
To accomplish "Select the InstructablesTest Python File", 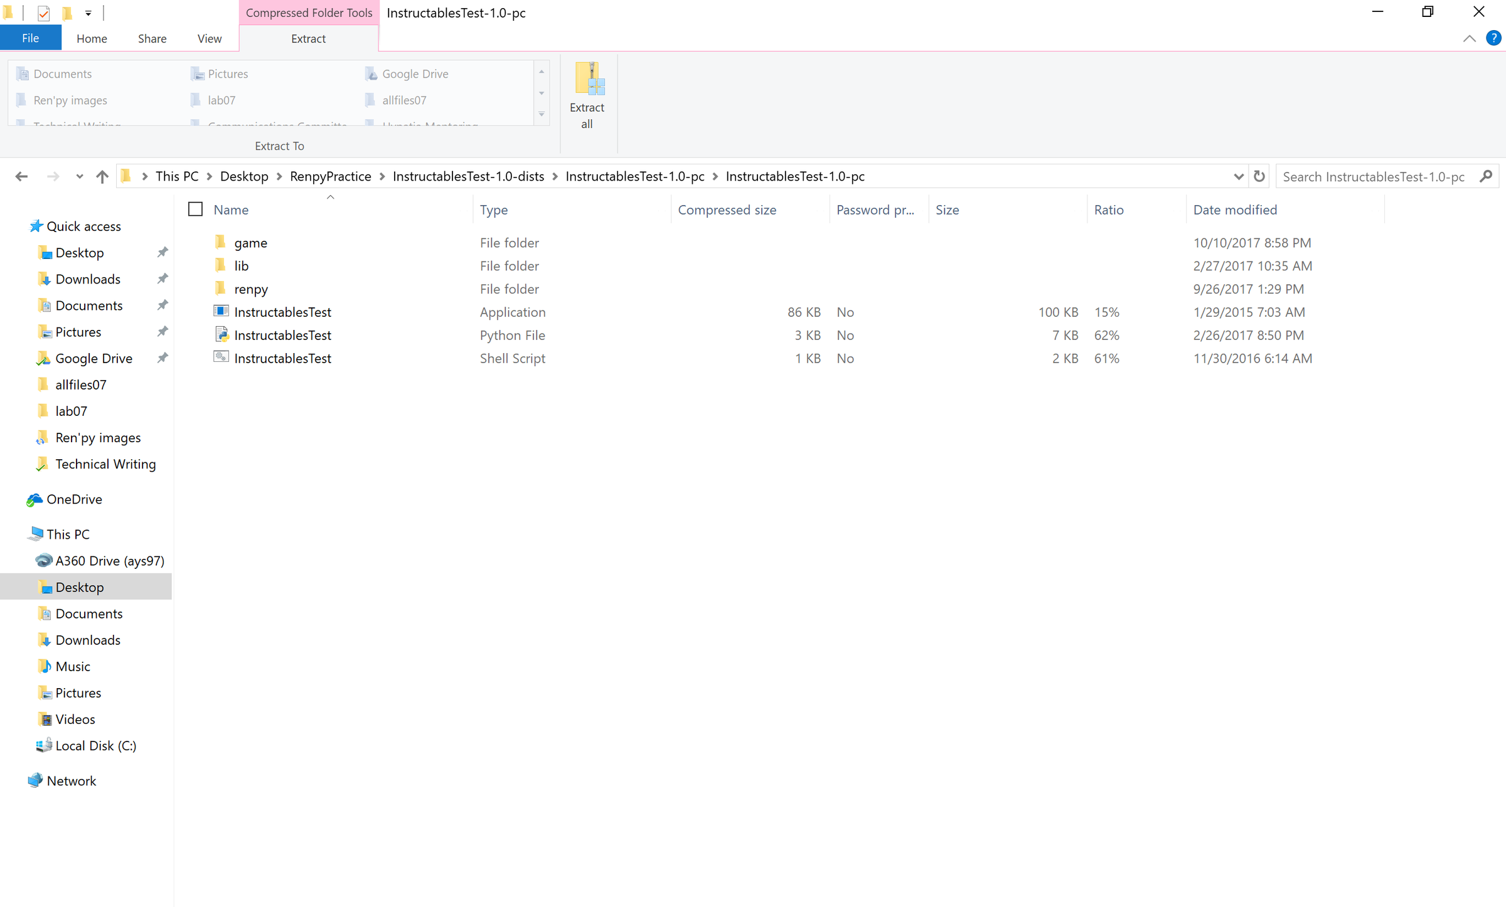I will [x=282, y=335].
